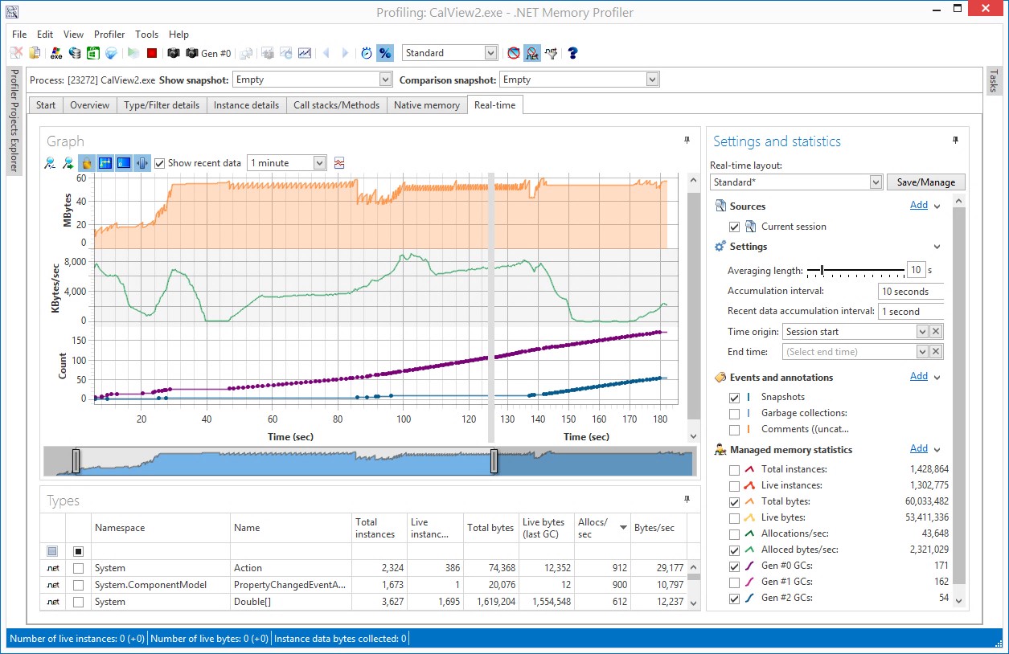Open the Profiler menu

pyautogui.click(x=109, y=35)
